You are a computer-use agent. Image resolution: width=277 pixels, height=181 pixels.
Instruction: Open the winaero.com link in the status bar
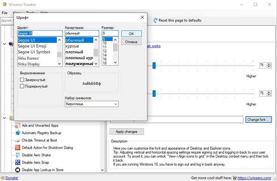pos(254,178)
